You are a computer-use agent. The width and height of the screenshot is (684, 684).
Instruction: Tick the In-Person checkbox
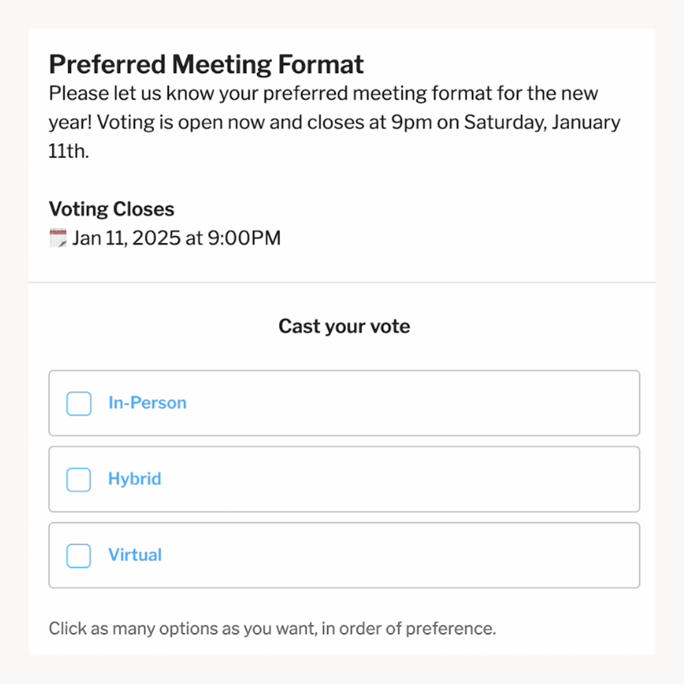pos(79,404)
